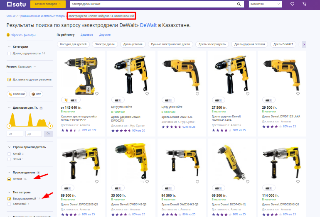Open Ударная дрель-шуруповёрт DeWALT DCD735C2 title
This screenshot has height=217, width=320.
[x=79, y=118]
